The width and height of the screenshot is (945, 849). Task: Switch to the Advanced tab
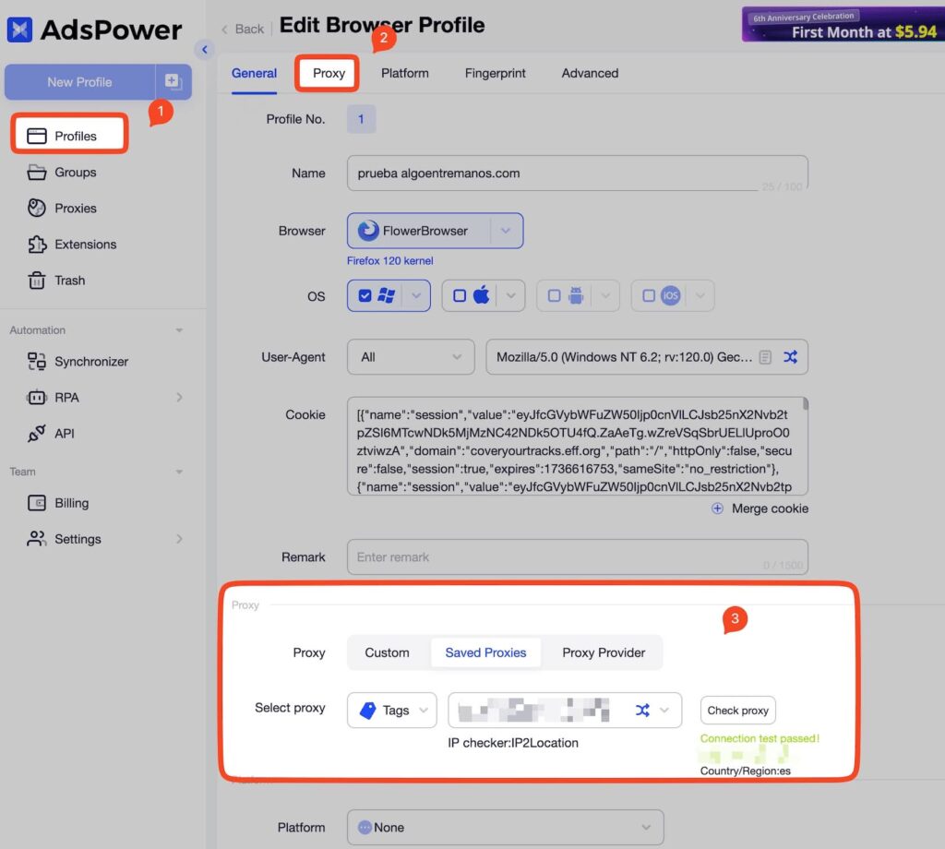[590, 74]
